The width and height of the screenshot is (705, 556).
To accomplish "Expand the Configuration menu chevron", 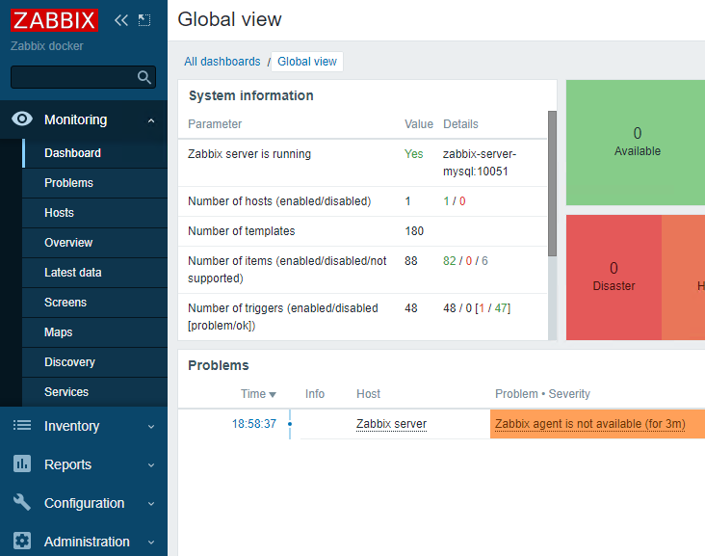I will tap(151, 504).
